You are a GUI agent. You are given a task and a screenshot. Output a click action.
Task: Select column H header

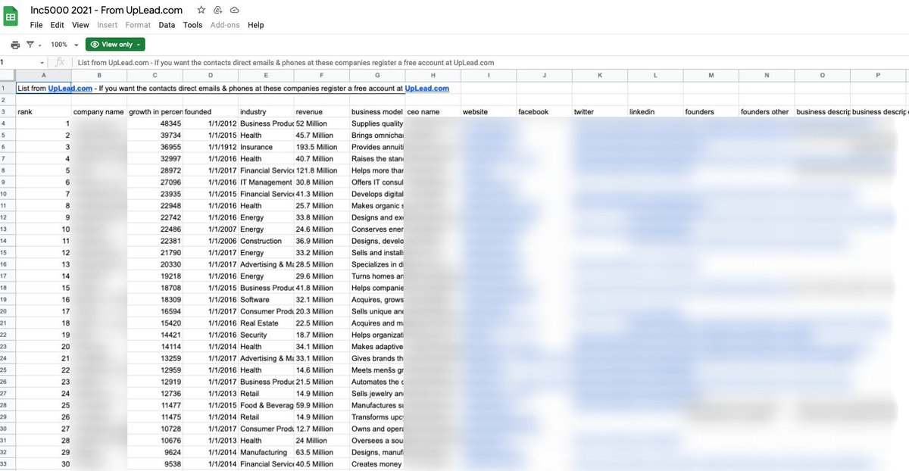click(433, 76)
